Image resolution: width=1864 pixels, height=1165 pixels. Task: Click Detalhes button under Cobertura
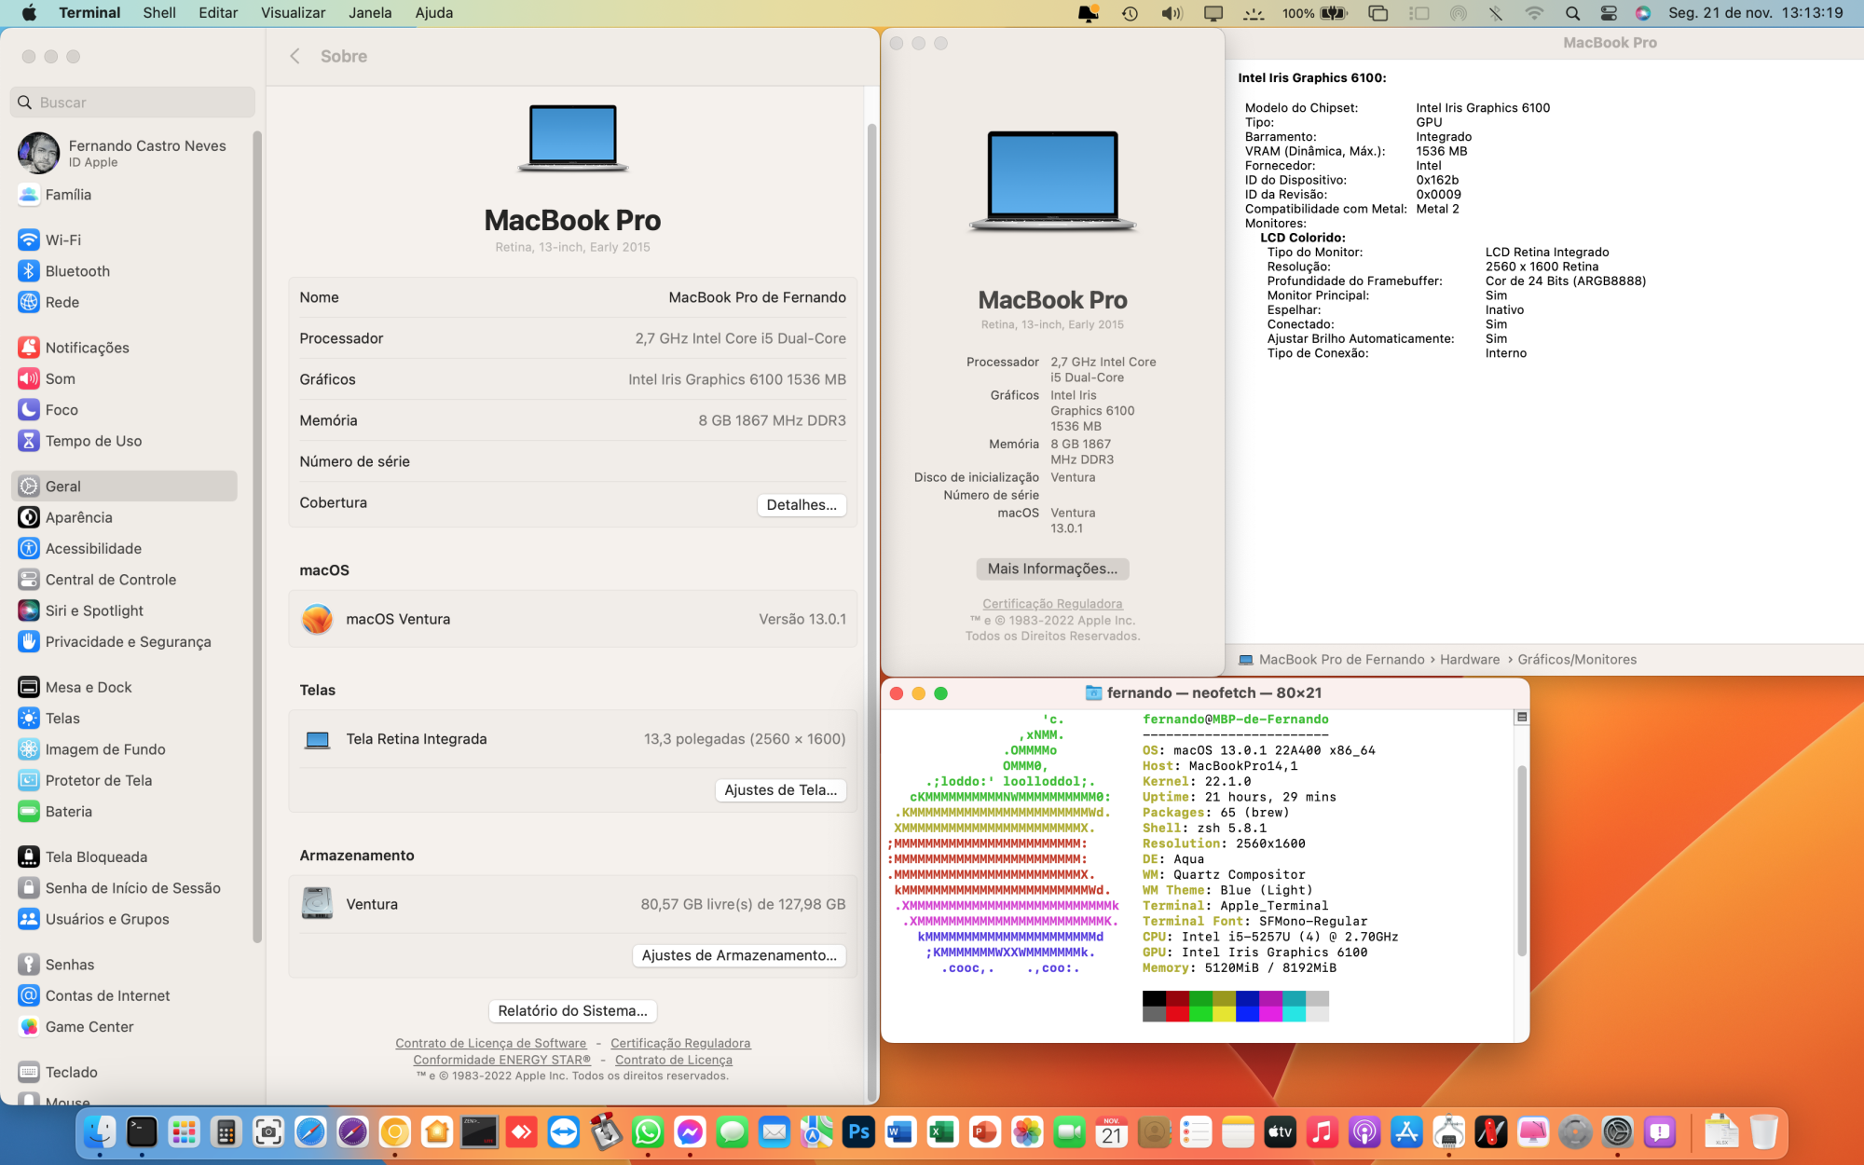pyautogui.click(x=802, y=503)
